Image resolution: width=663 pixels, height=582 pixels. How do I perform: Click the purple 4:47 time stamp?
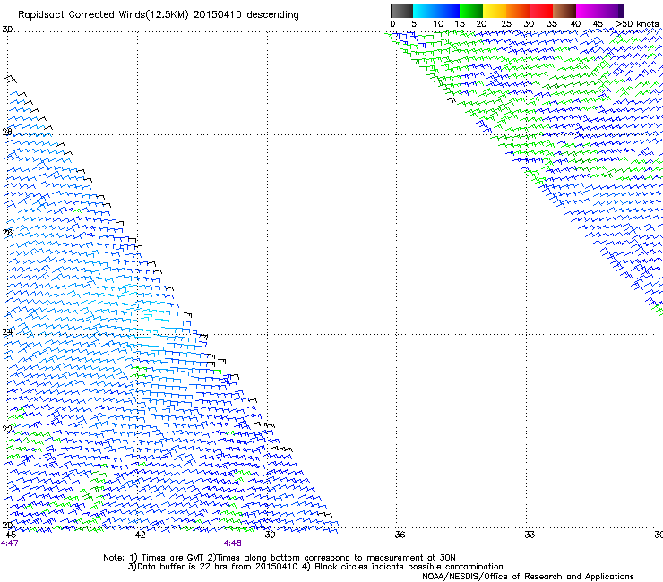pos(9,543)
